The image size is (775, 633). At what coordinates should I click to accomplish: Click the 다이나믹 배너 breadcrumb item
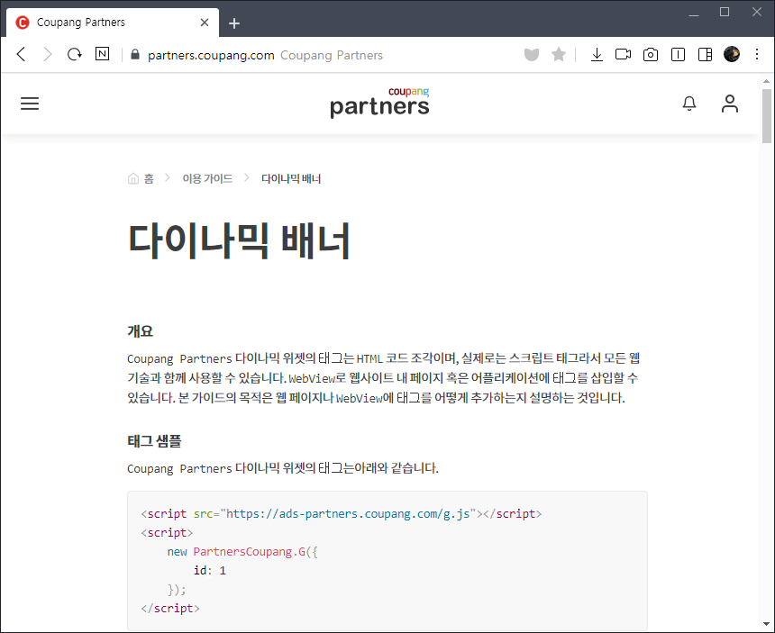tap(291, 178)
